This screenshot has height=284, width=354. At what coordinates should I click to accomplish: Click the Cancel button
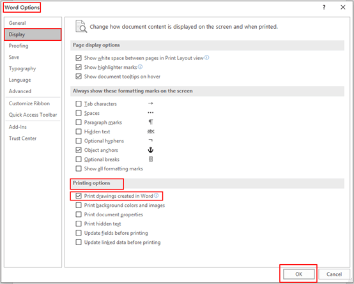334,274
